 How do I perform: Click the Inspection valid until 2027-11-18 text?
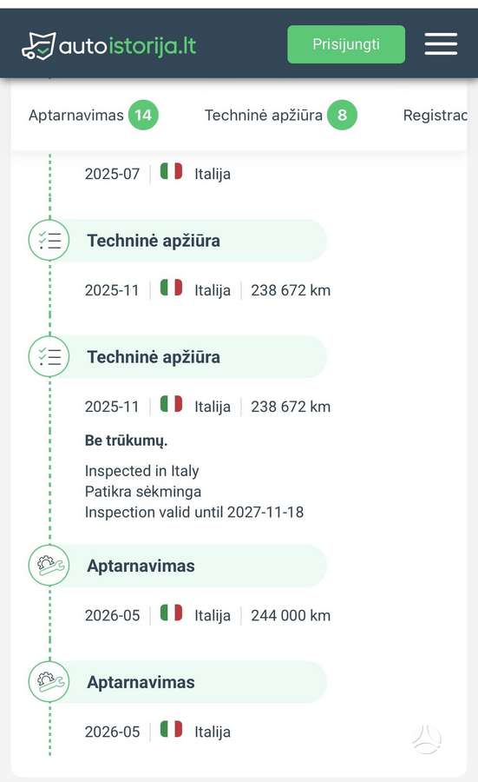(194, 512)
